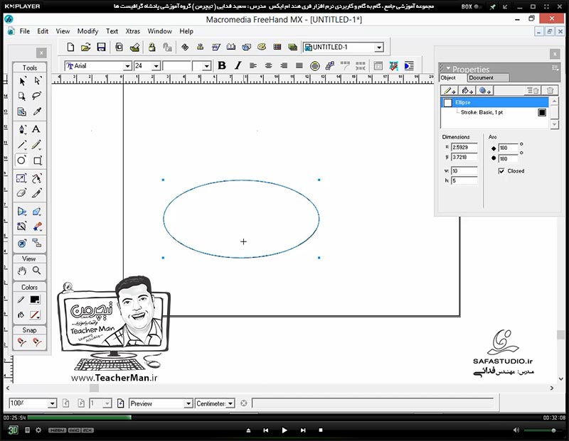The height and width of the screenshot is (441, 569).
Task: Click the fill color none swatch in Colors
Action: point(35,315)
